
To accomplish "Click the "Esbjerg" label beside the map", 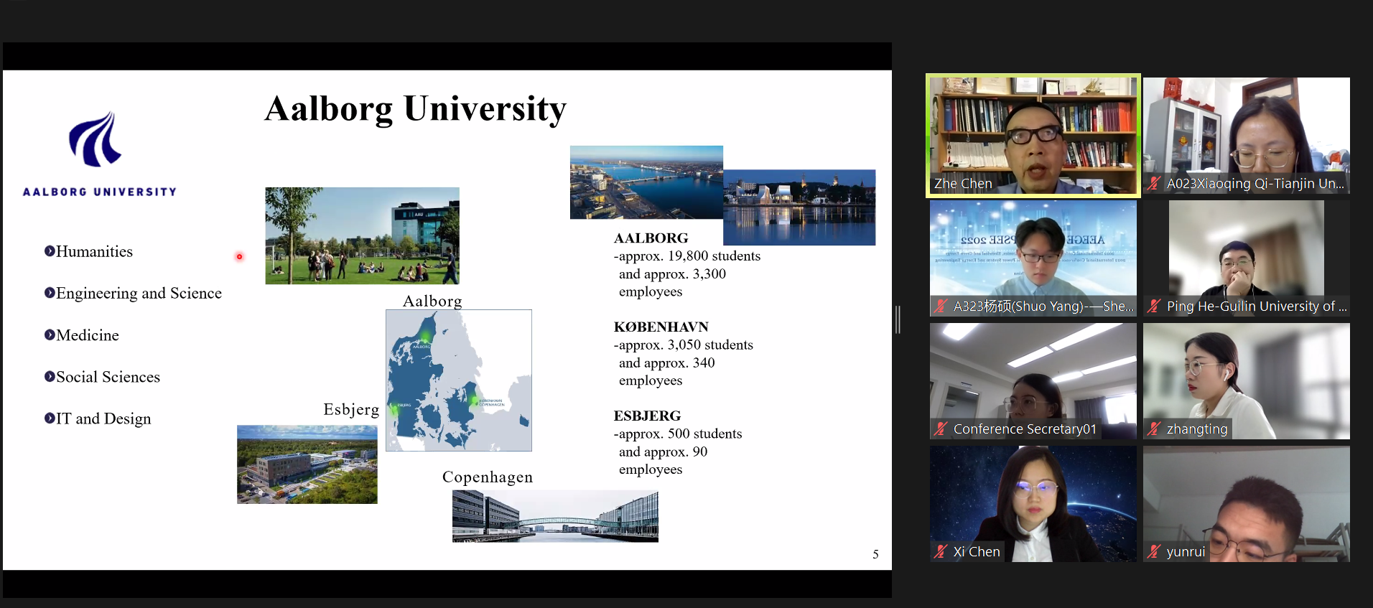I will click(351, 409).
